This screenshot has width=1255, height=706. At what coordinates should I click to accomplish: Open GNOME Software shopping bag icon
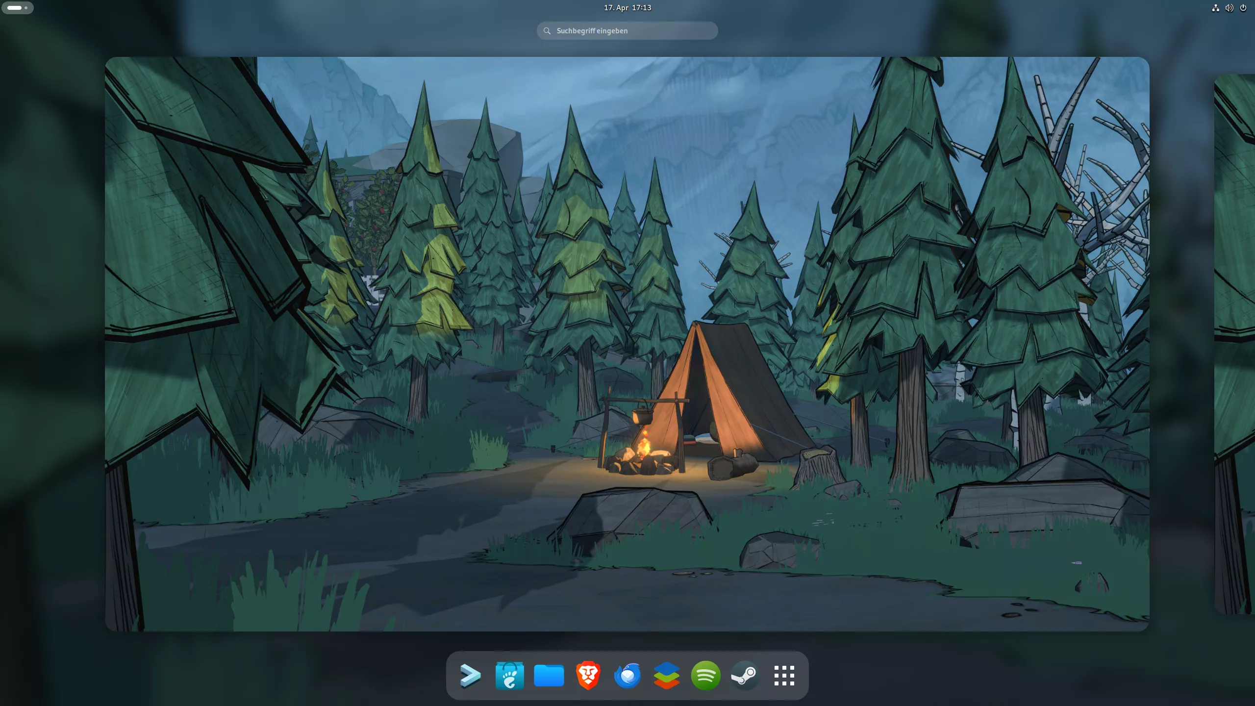(x=509, y=676)
